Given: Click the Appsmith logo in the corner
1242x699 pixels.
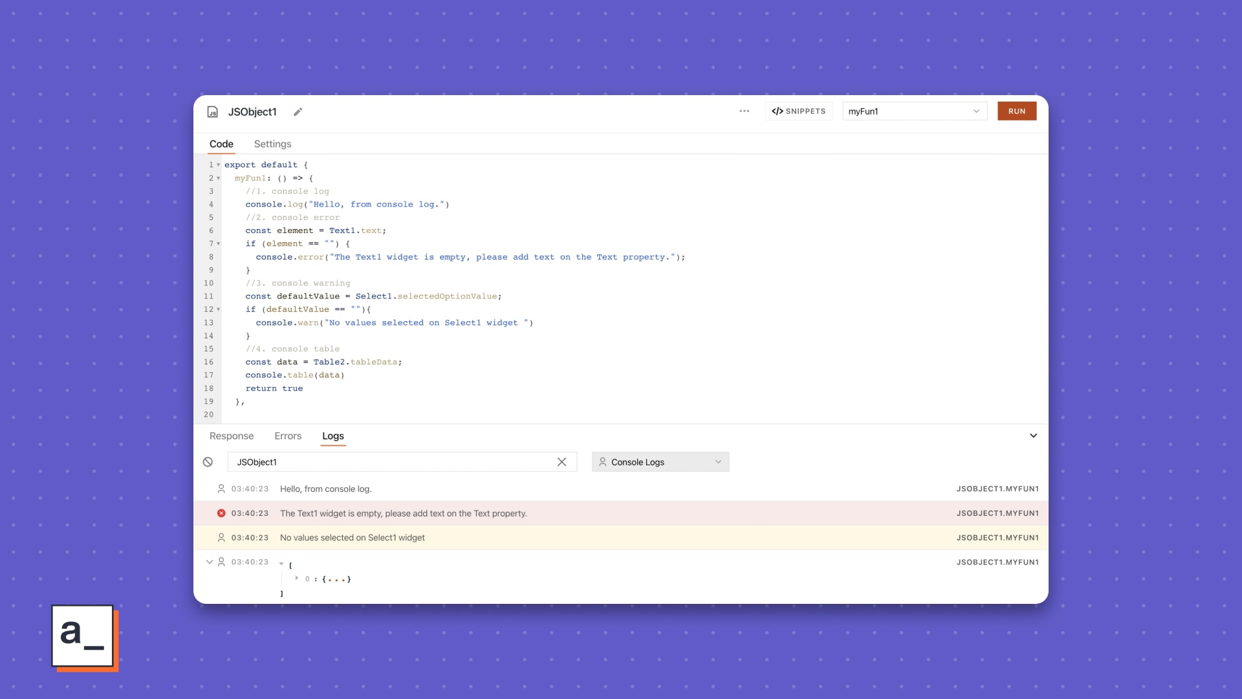Looking at the screenshot, I should pyautogui.click(x=84, y=638).
